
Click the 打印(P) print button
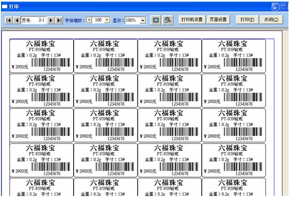[x=247, y=20]
